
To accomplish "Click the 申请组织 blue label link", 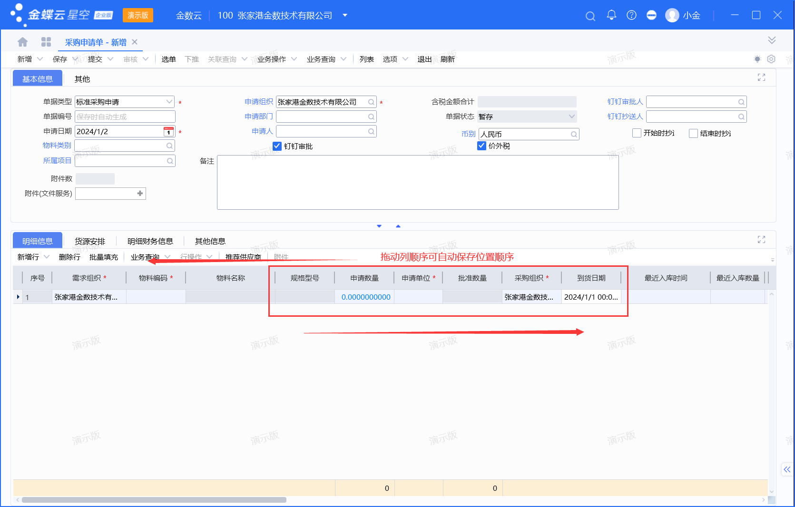I will pyautogui.click(x=259, y=102).
